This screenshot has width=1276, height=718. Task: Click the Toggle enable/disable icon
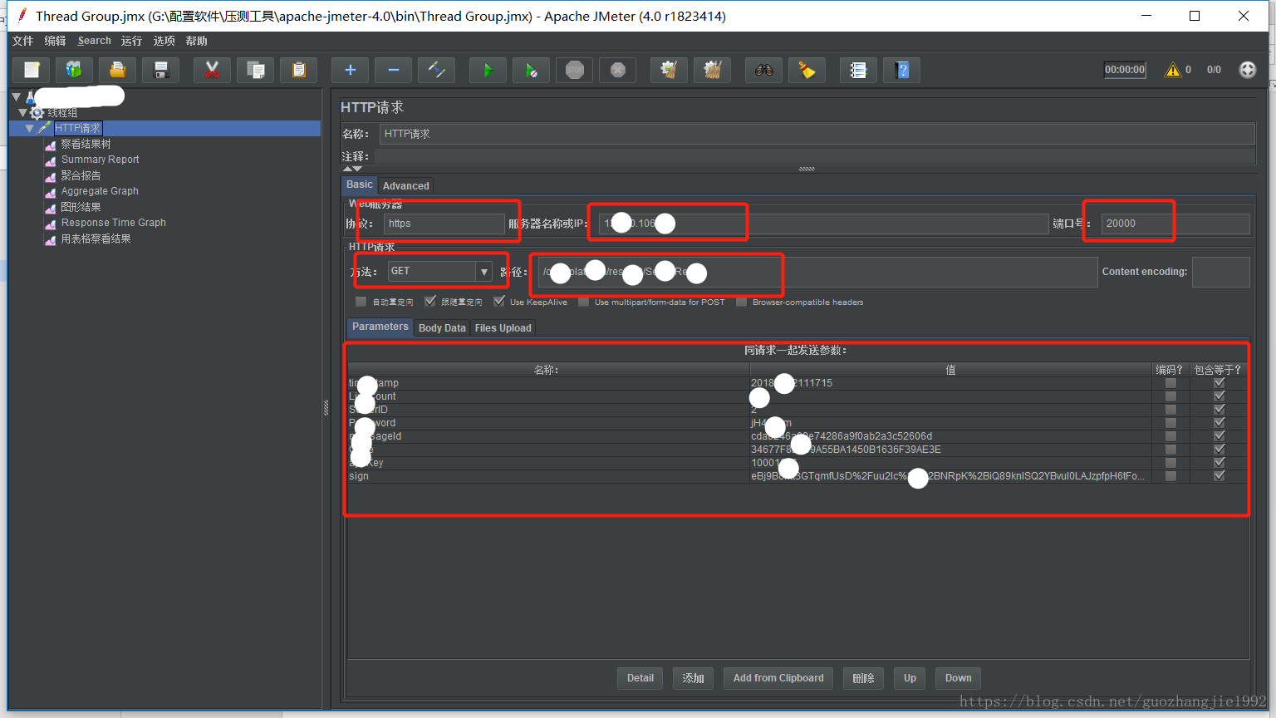[x=437, y=70]
